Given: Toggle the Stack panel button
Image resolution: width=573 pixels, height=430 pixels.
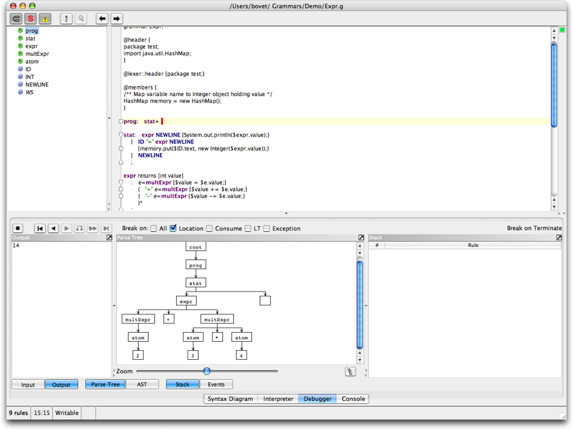Looking at the screenshot, I should (x=182, y=385).
